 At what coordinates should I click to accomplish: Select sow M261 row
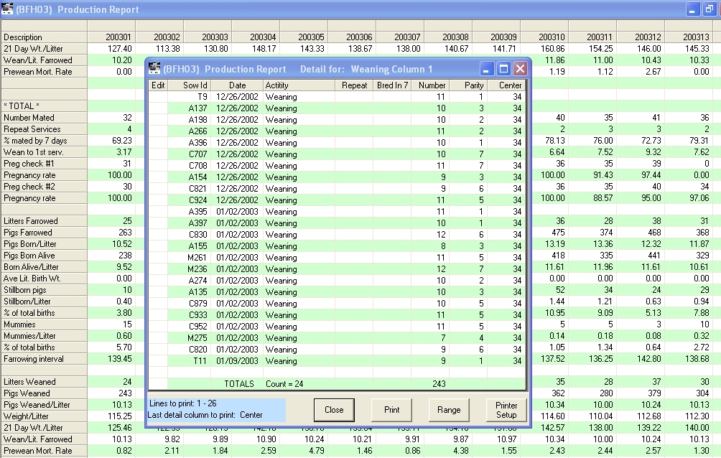[337, 258]
